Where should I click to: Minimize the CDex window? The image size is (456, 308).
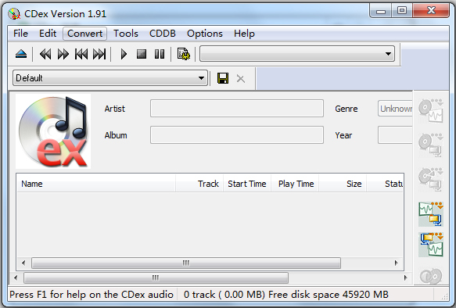point(381,11)
